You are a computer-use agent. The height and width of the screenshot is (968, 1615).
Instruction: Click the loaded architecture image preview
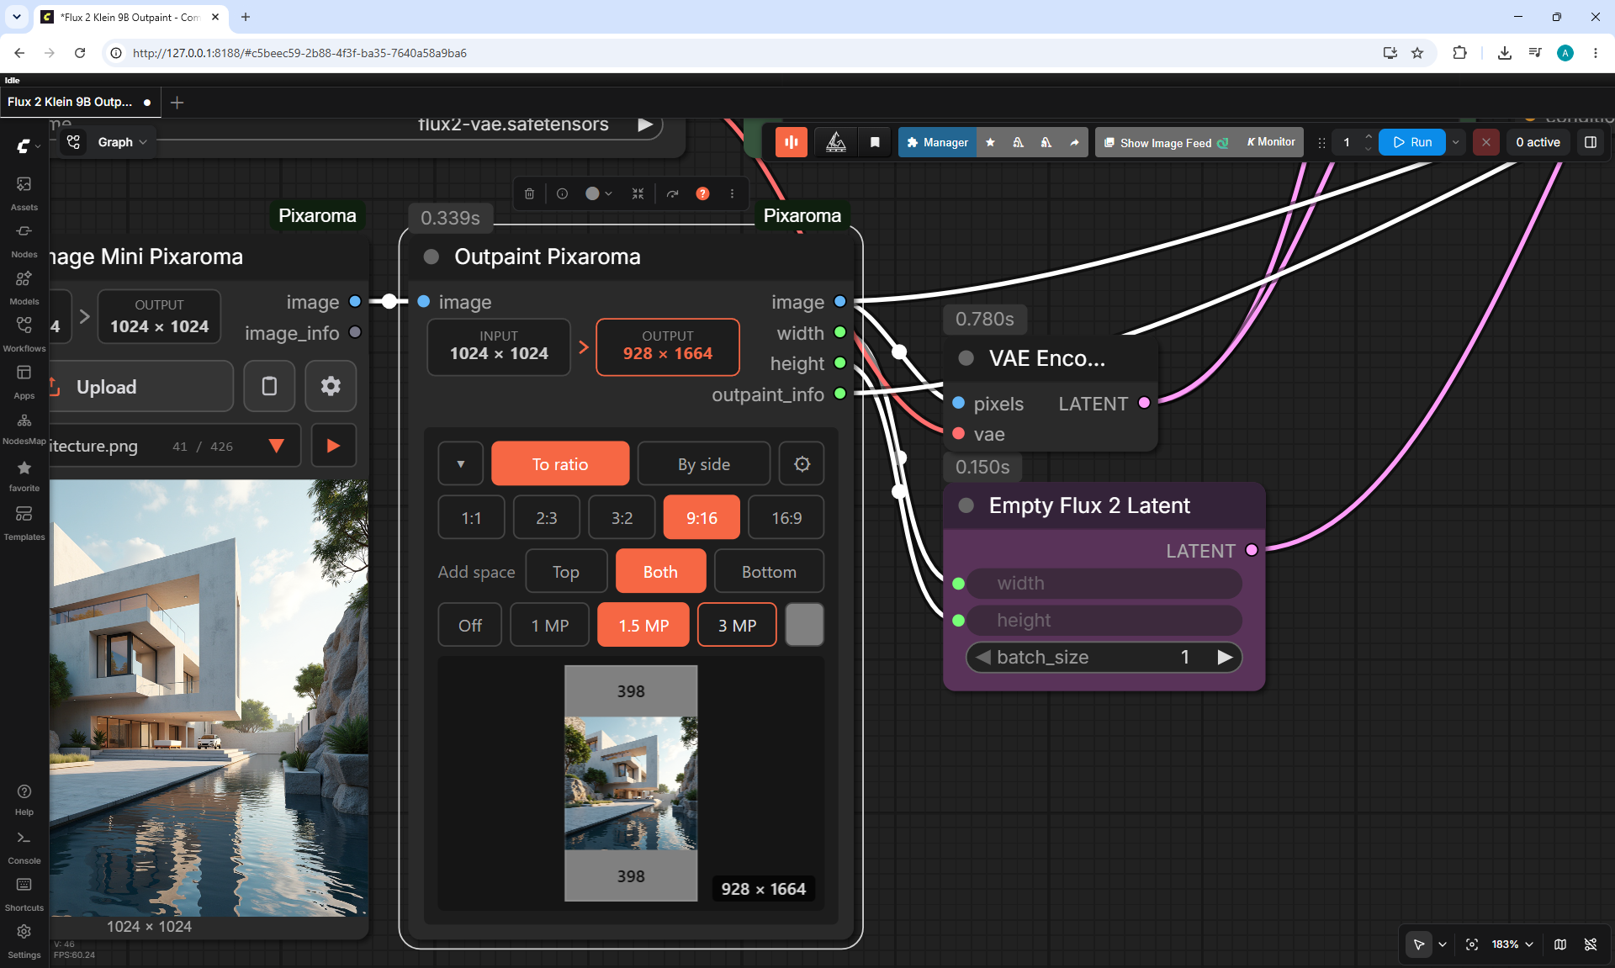pos(209,697)
